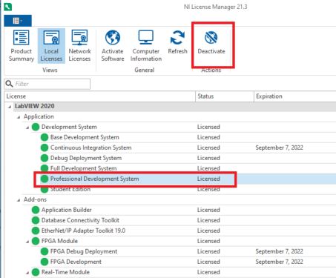336x278 pixels.
Task: Switch to the Local Licenses view
Action: (51, 46)
